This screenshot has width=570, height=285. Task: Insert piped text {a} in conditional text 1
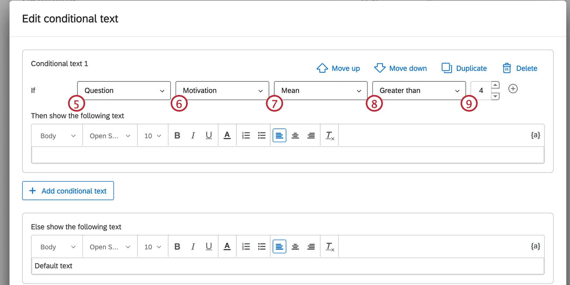[x=535, y=135]
